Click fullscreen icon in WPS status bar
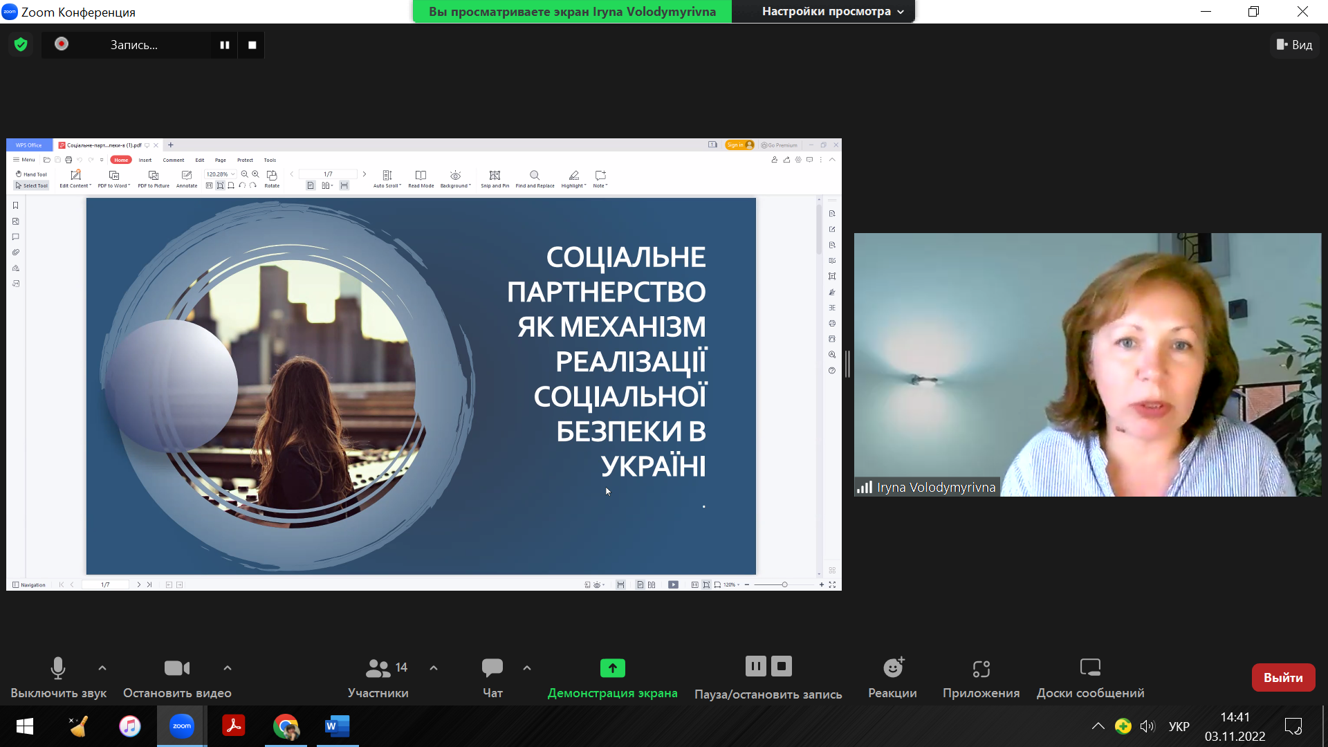The height and width of the screenshot is (747, 1328). click(832, 584)
